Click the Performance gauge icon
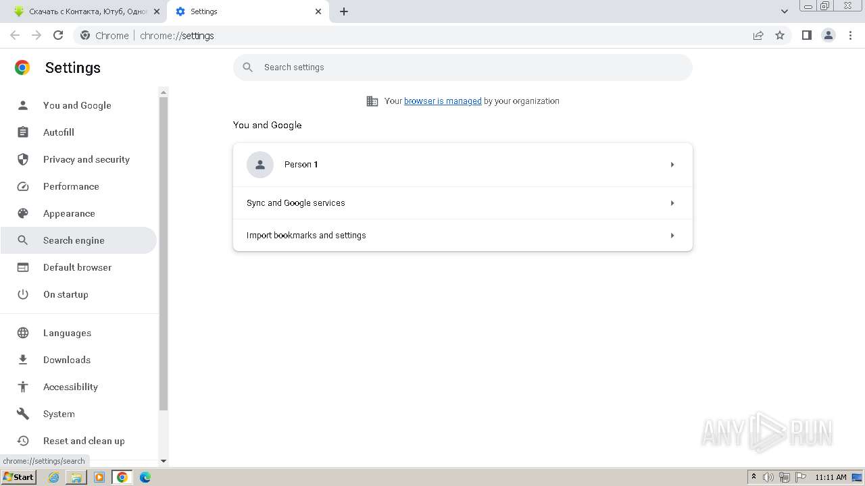 23,186
